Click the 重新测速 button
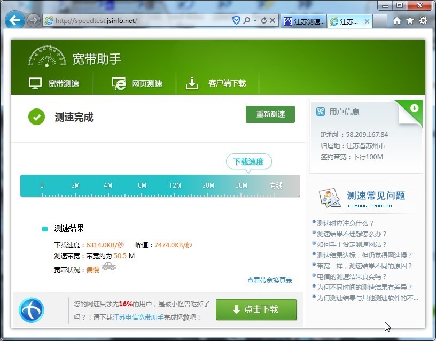 pos(270,114)
